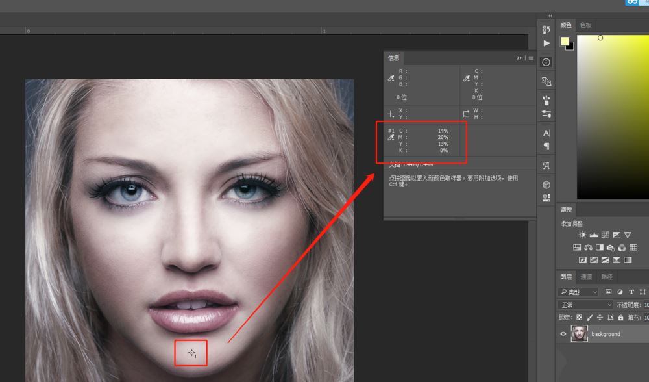Switch to the 颜色 Color tab
Screen dimensions: 649x382
[x=566, y=25]
